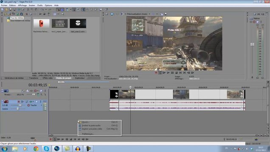The width and height of the screenshot is (270, 152).
Task: Click the Undo icon in main toolbar
Action: coord(42,9)
